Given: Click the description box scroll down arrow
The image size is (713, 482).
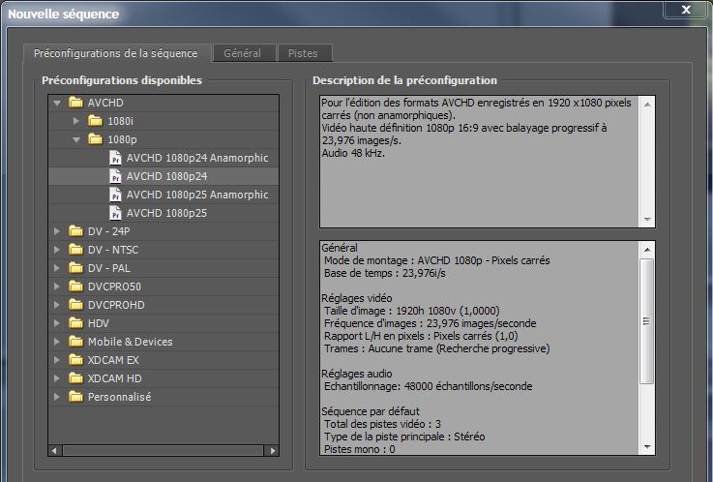Looking at the screenshot, I should pyautogui.click(x=647, y=220).
